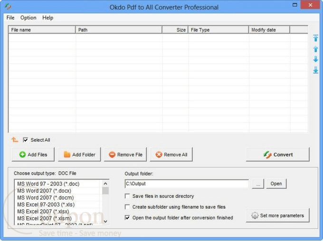Click the Remove File button

[x=125, y=154]
